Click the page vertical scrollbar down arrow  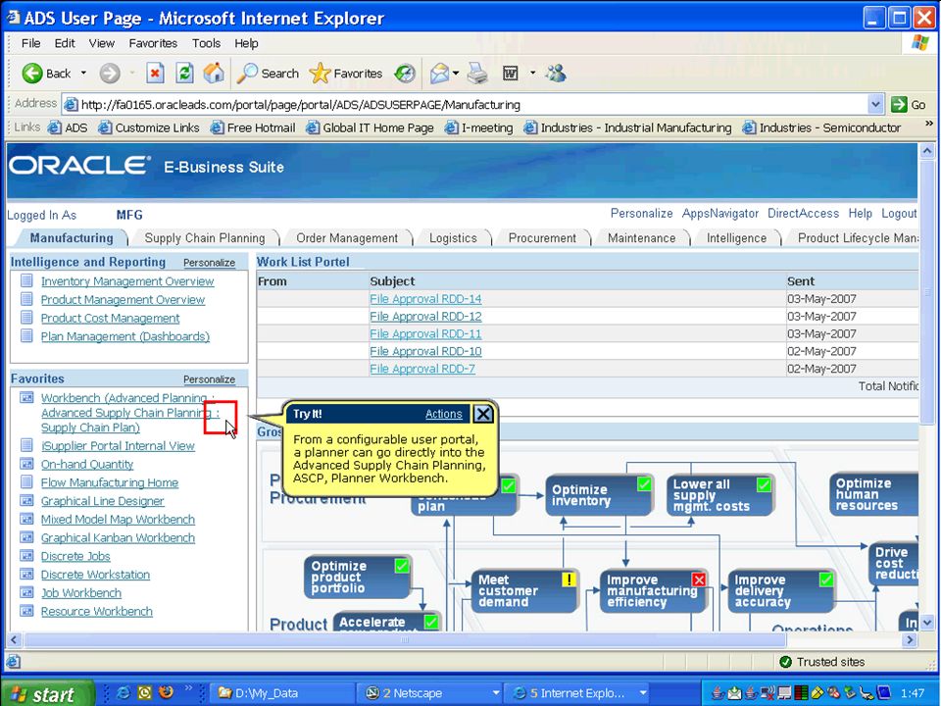(926, 623)
